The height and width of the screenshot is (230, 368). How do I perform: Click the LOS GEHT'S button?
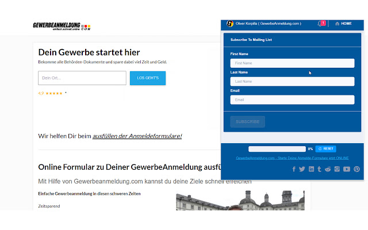[148, 78]
